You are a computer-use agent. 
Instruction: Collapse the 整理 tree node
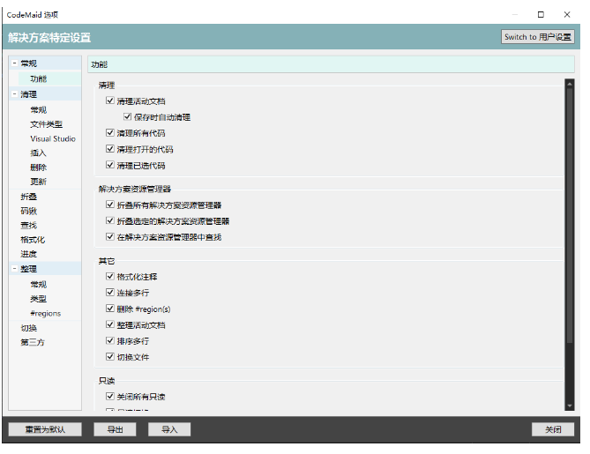(x=14, y=269)
